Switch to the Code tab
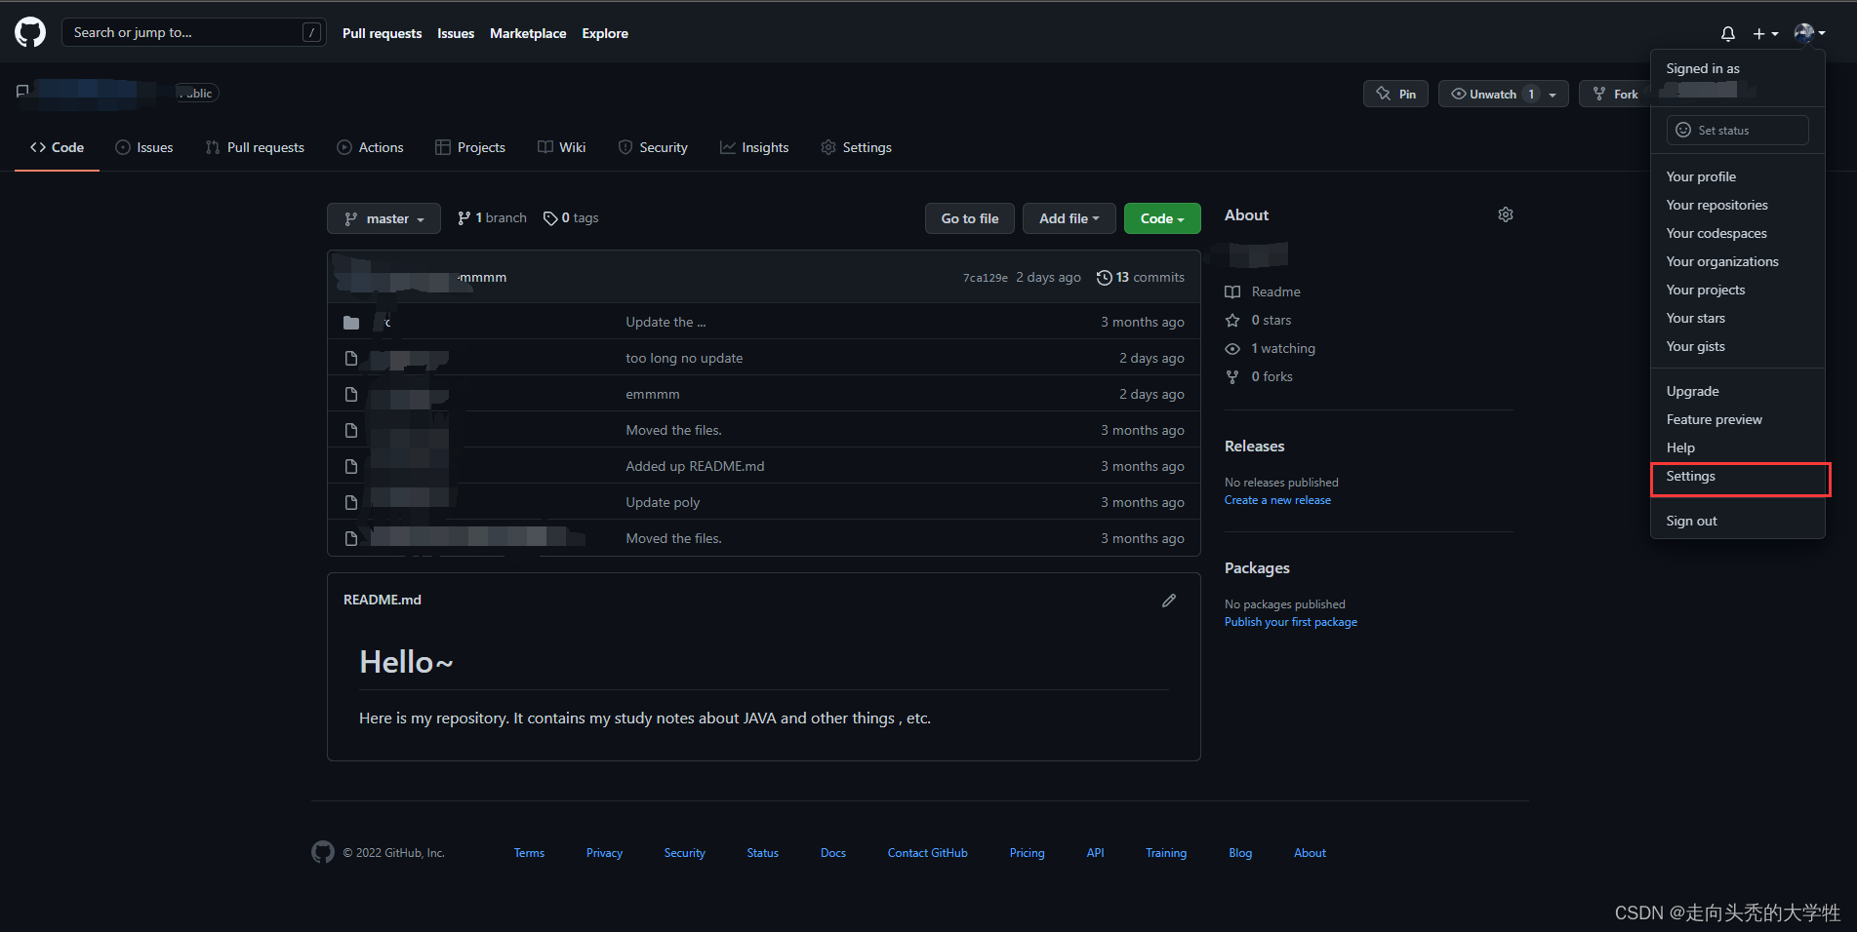Viewport: 1857px width, 932px height. coord(57,147)
